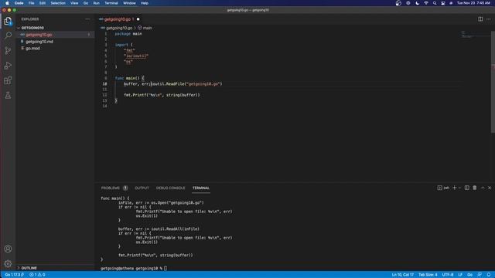Open the Window menu
This screenshot has width=495, height=278.
129,3
